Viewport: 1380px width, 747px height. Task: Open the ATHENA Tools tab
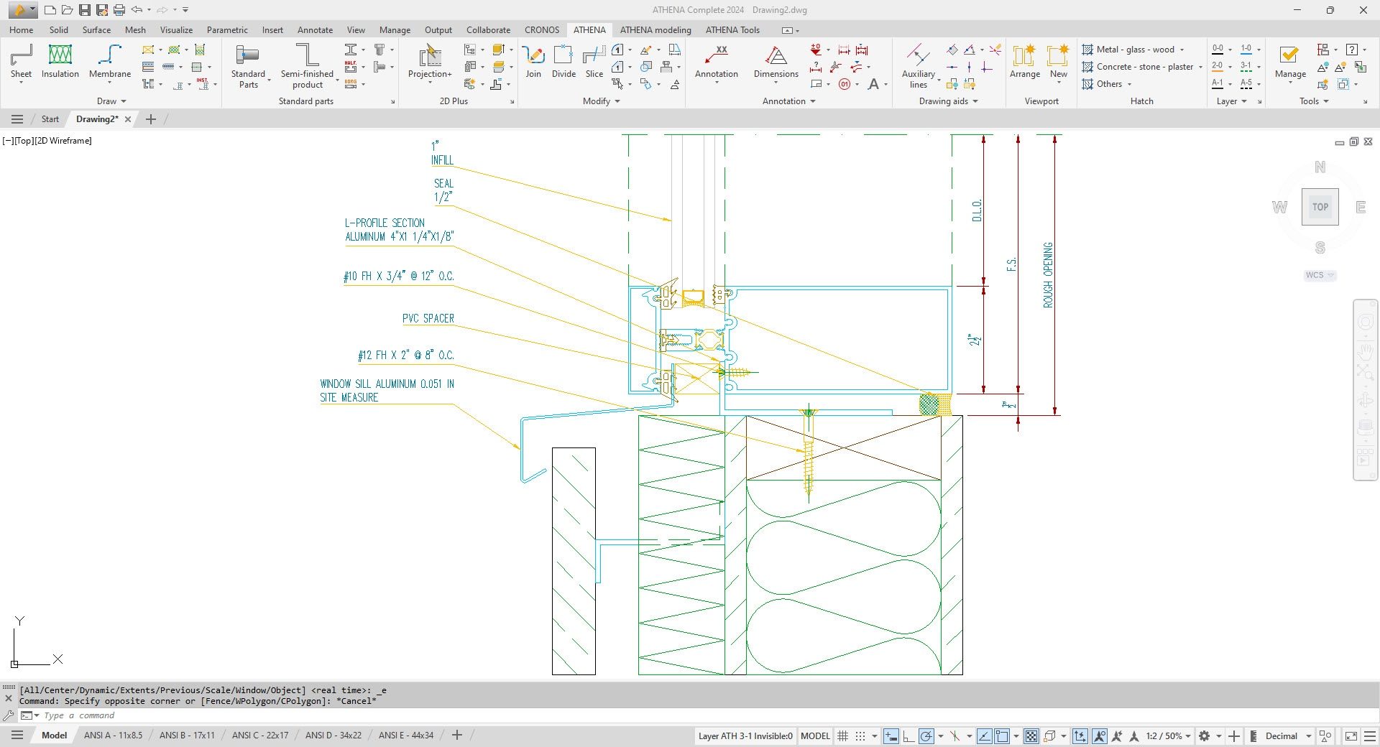pyautogui.click(x=732, y=30)
